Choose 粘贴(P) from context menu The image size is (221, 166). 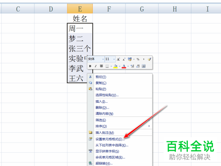tap(120, 89)
